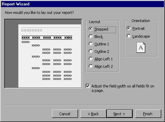
Task: Click Finish to complete the wizard
Action: click(148, 114)
